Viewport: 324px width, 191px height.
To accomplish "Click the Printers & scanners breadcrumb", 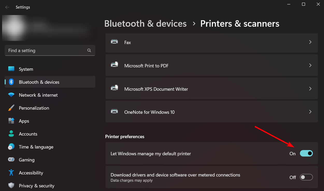I will 240,24.
